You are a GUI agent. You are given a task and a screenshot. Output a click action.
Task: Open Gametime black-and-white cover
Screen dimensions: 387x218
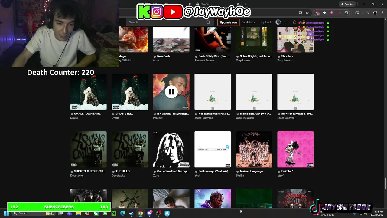(x=171, y=149)
